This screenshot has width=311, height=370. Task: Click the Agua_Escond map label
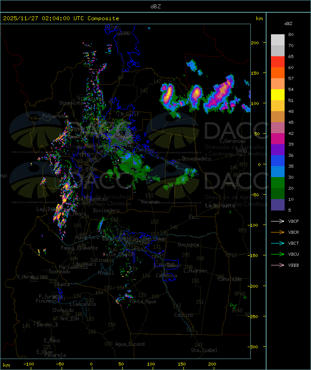[130, 344]
